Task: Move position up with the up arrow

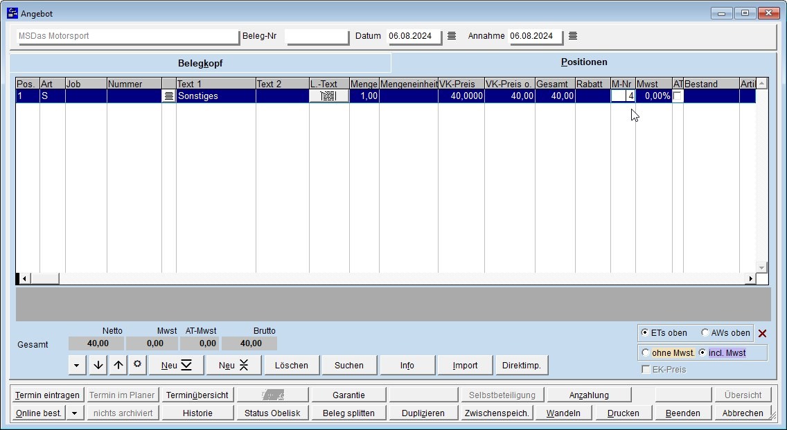Action: pos(118,366)
